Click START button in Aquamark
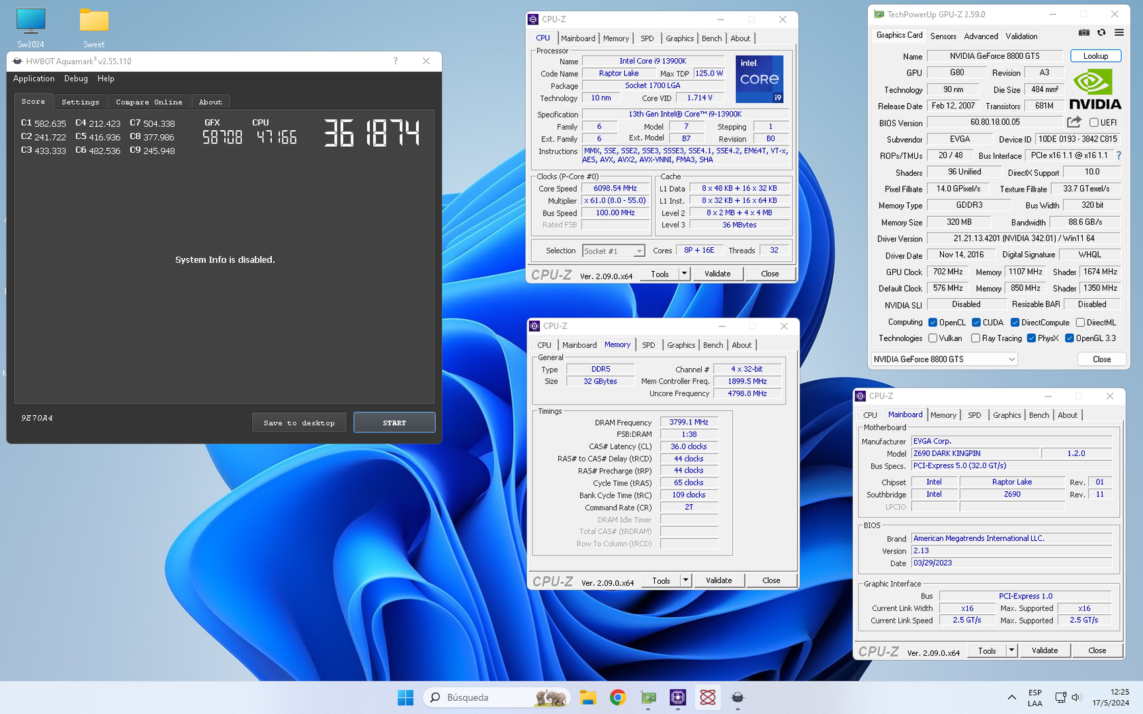The height and width of the screenshot is (714, 1143). (394, 422)
